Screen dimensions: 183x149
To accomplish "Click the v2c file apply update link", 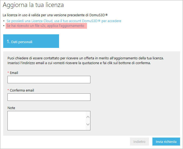I will click(x=45, y=26).
